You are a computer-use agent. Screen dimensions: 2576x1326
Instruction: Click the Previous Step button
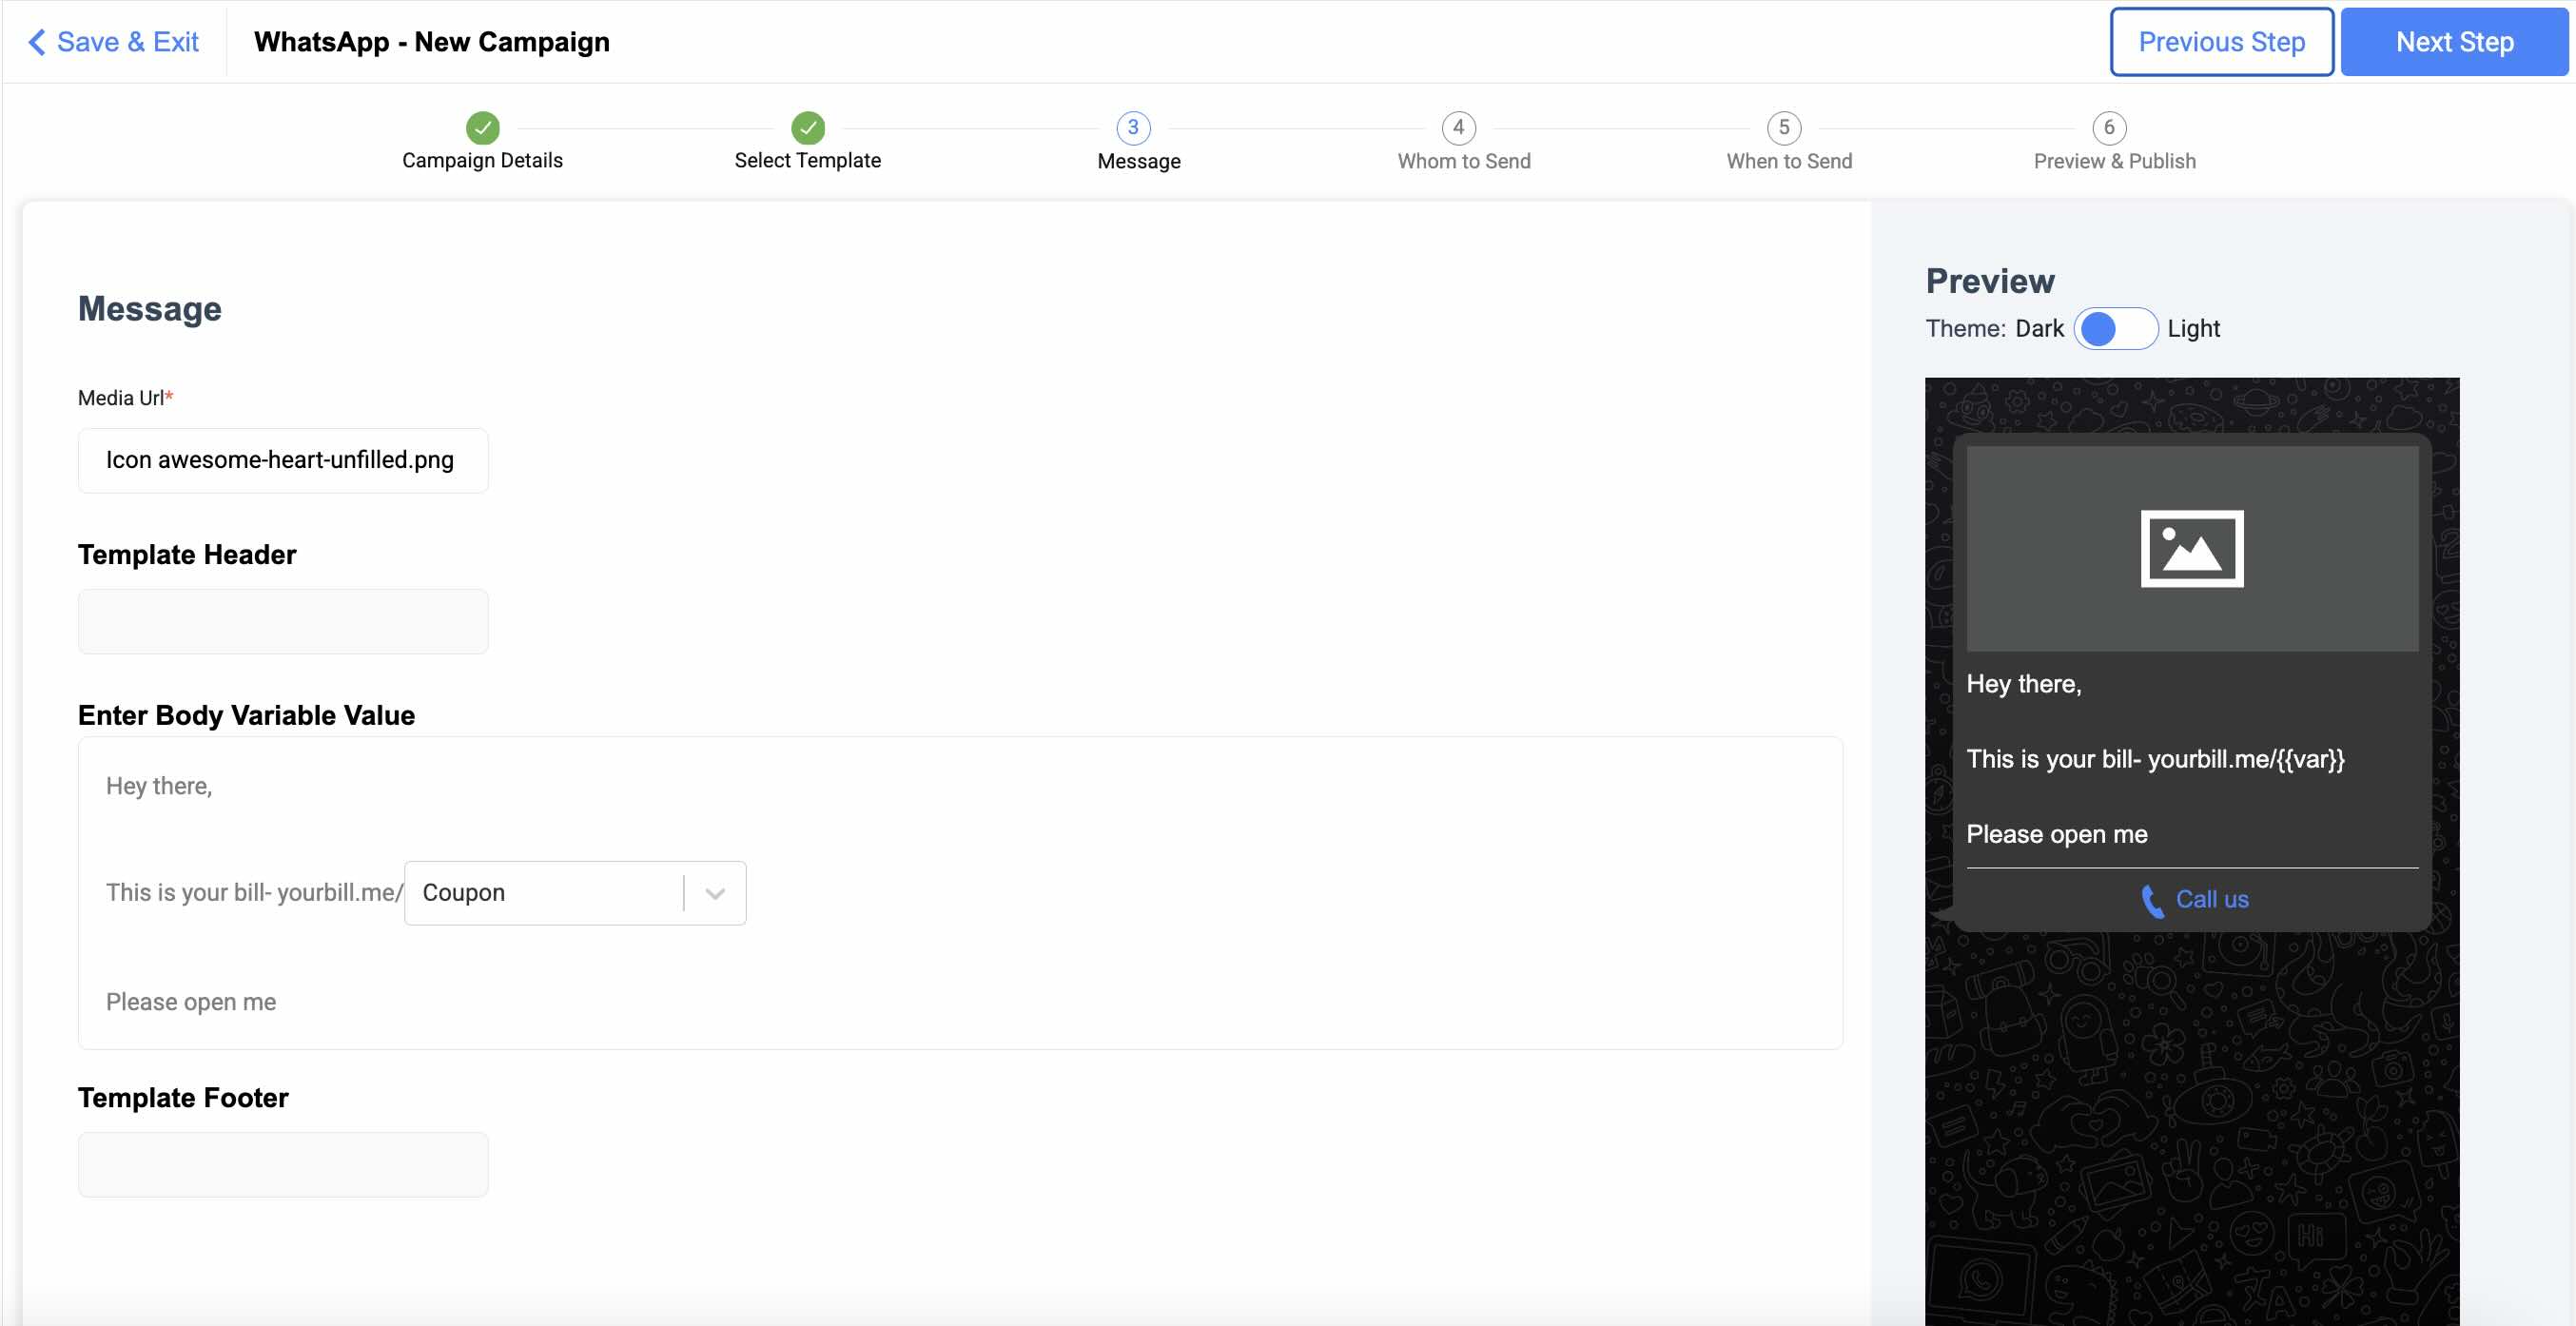coord(2220,42)
